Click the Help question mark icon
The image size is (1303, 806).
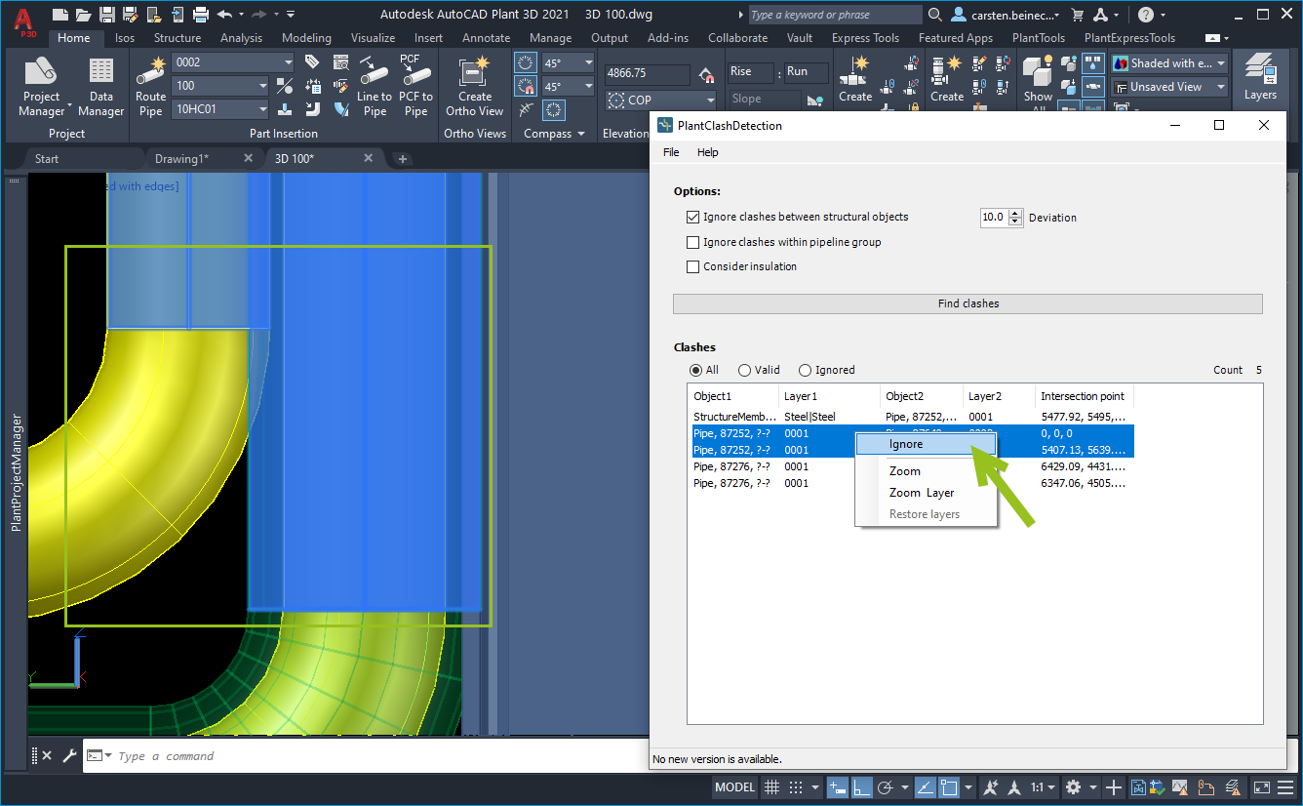click(x=1146, y=15)
